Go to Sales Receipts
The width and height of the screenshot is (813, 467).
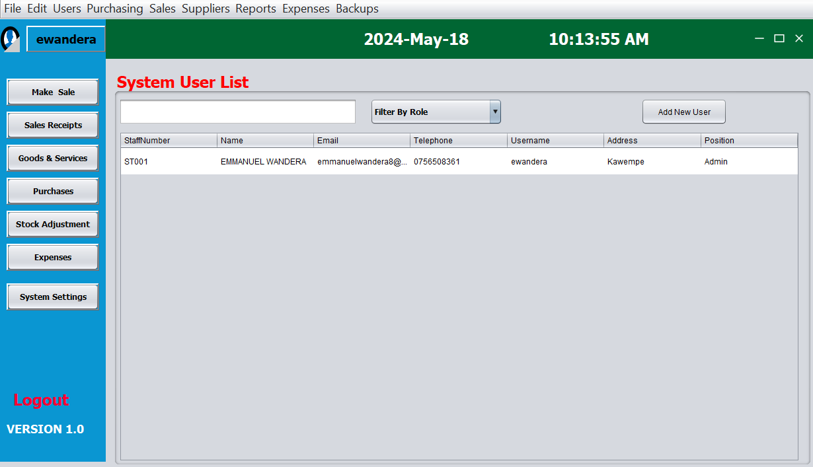53,126
